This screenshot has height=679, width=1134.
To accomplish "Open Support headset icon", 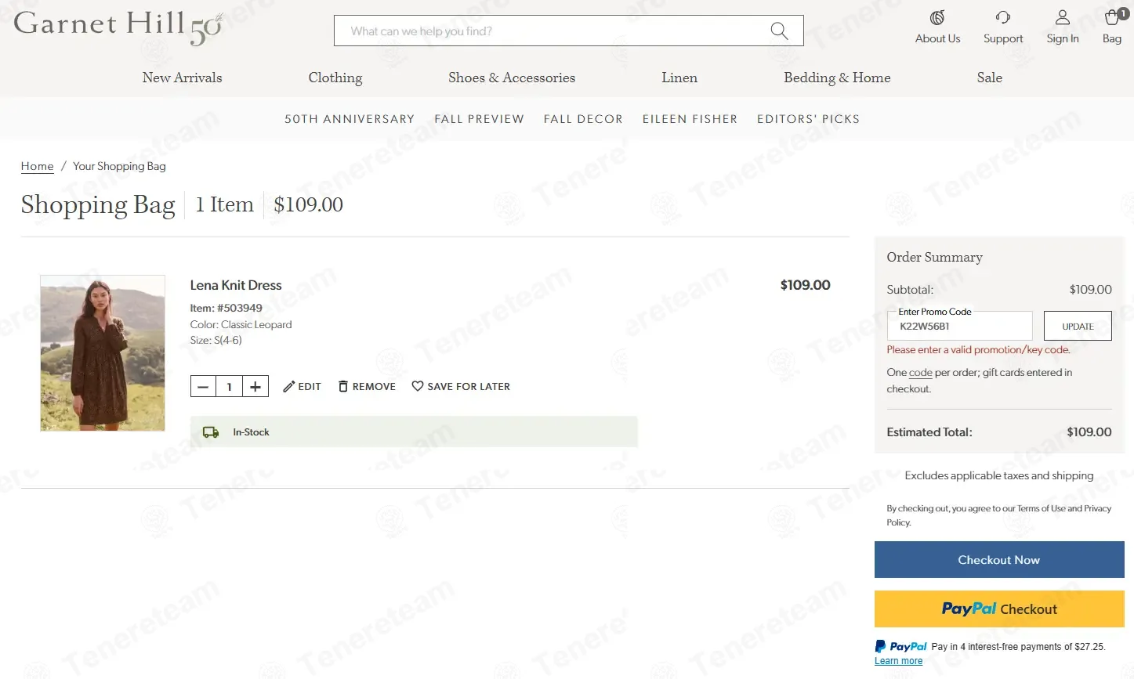I will 1003,17.
